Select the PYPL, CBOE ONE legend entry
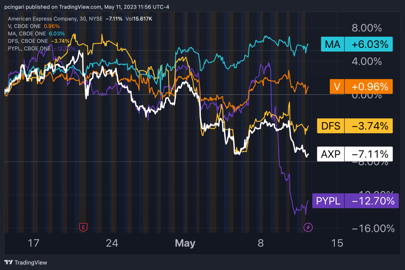Image resolution: width=405 pixels, height=270 pixels. [x=29, y=48]
